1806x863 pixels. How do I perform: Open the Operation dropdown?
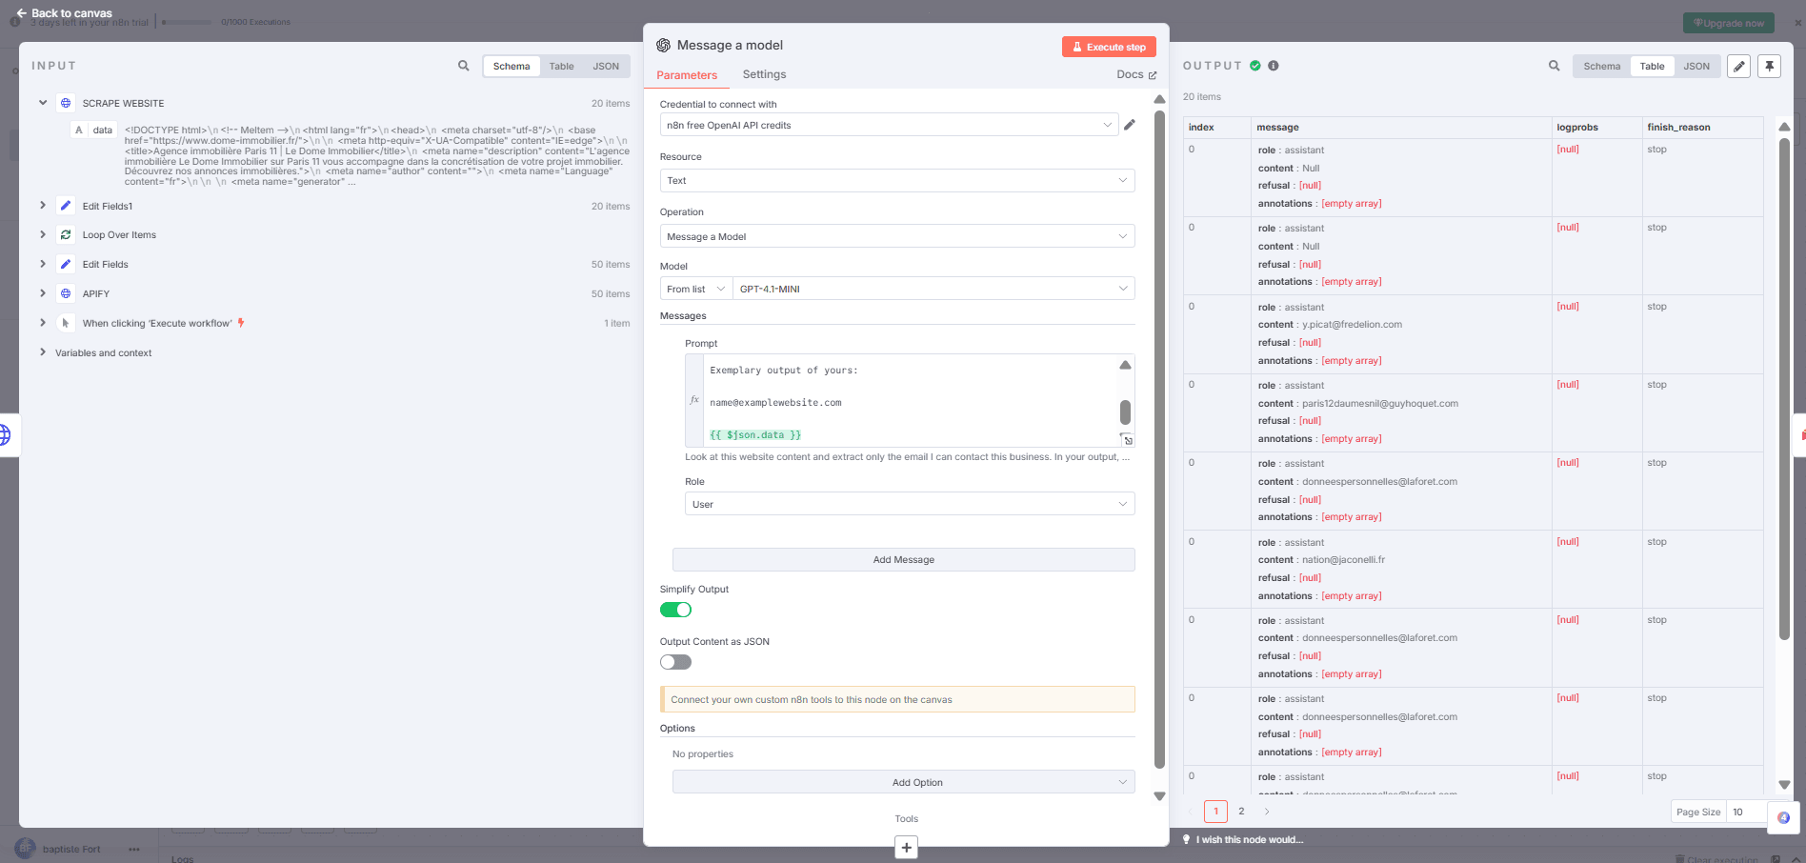pyautogui.click(x=896, y=236)
